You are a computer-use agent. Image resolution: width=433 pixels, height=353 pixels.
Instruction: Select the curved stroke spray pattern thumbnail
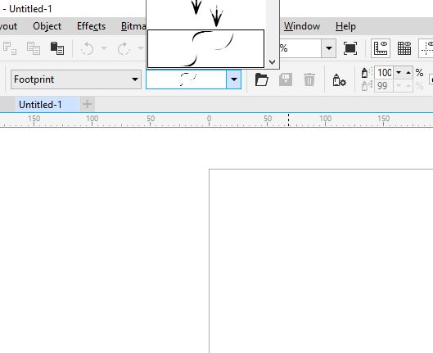click(205, 48)
